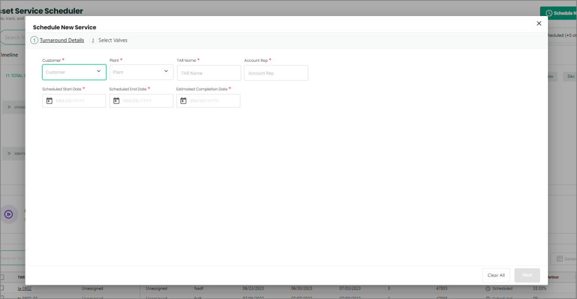Screen dimensions: 577x299
Task: Select the Dec month button in timeline
Action: coord(570,77)
